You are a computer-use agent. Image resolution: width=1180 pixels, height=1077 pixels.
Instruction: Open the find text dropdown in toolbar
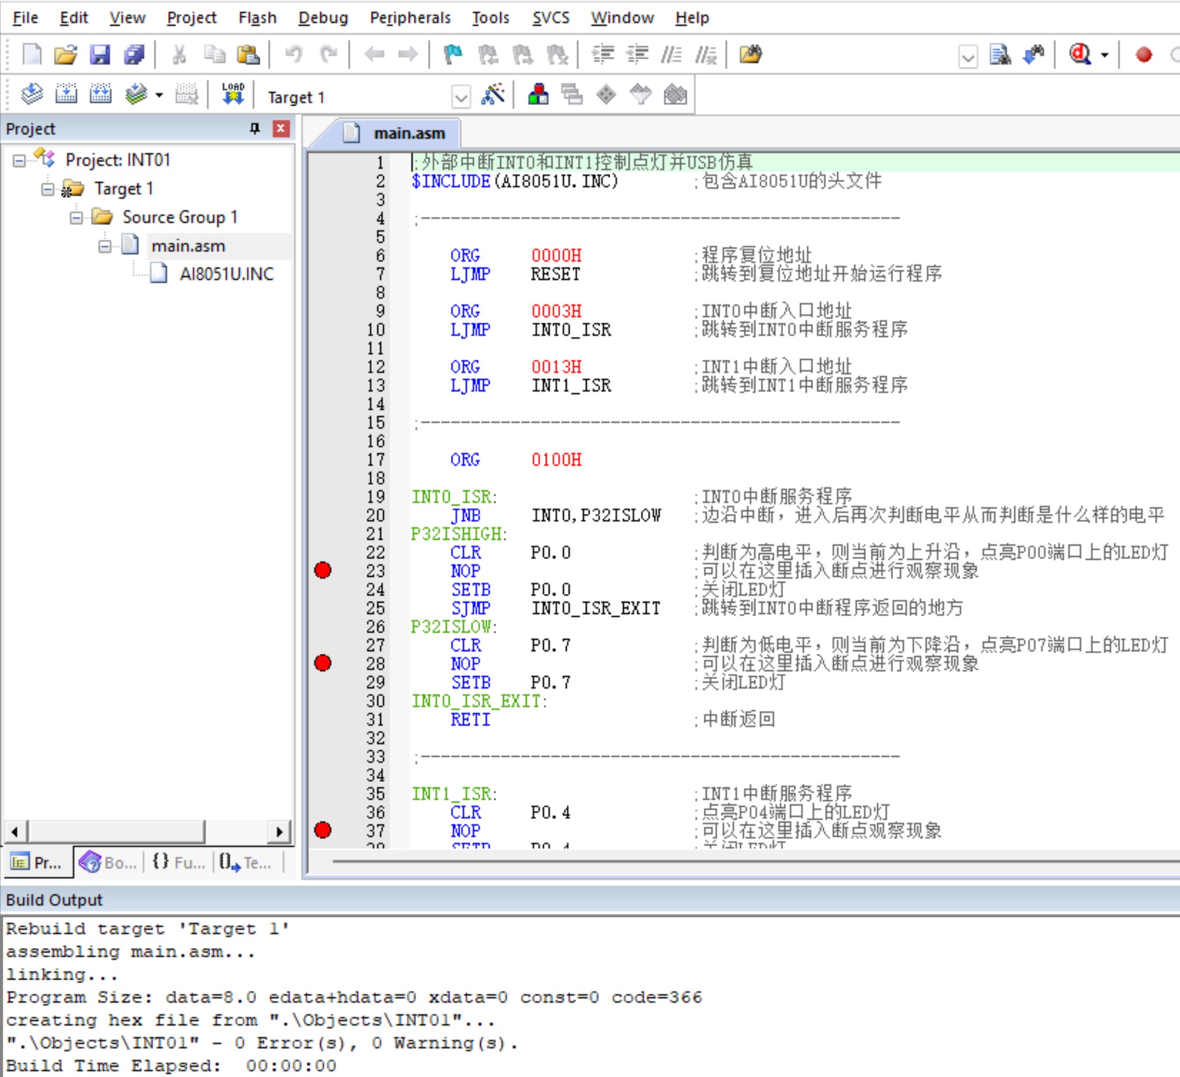coord(968,57)
